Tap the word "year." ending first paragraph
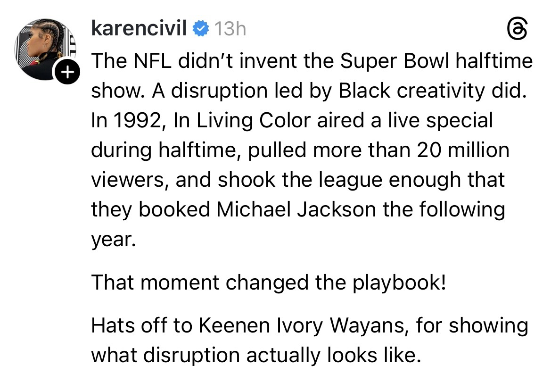 coord(113,240)
